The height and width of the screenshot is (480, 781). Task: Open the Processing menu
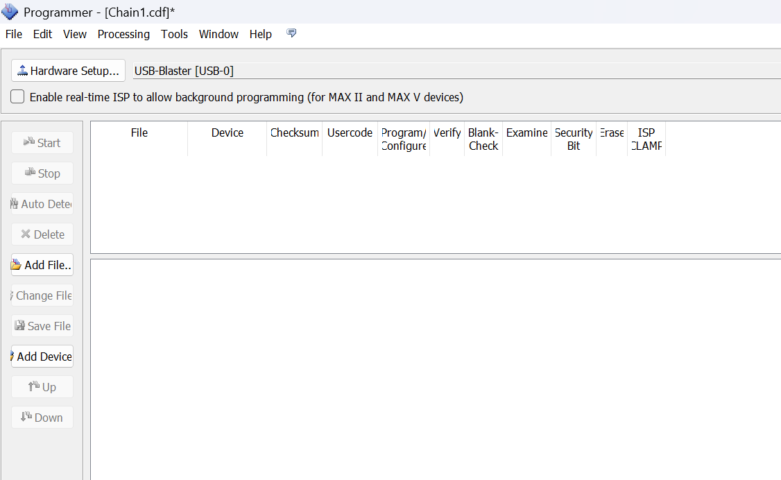pos(123,34)
